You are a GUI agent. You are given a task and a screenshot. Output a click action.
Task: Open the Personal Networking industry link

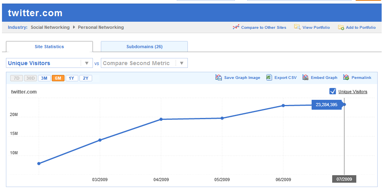pyautogui.click(x=101, y=27)
